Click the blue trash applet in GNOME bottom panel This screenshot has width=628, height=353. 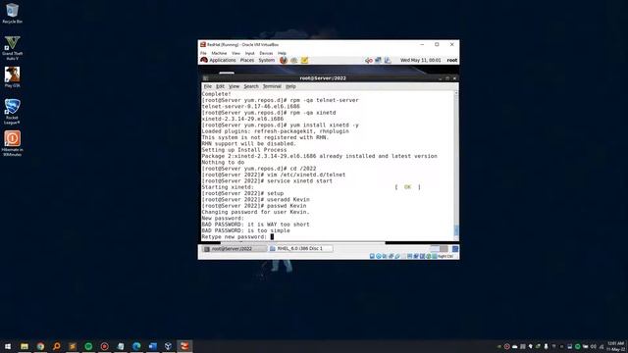pyautogui.click(x=455, y=249)
